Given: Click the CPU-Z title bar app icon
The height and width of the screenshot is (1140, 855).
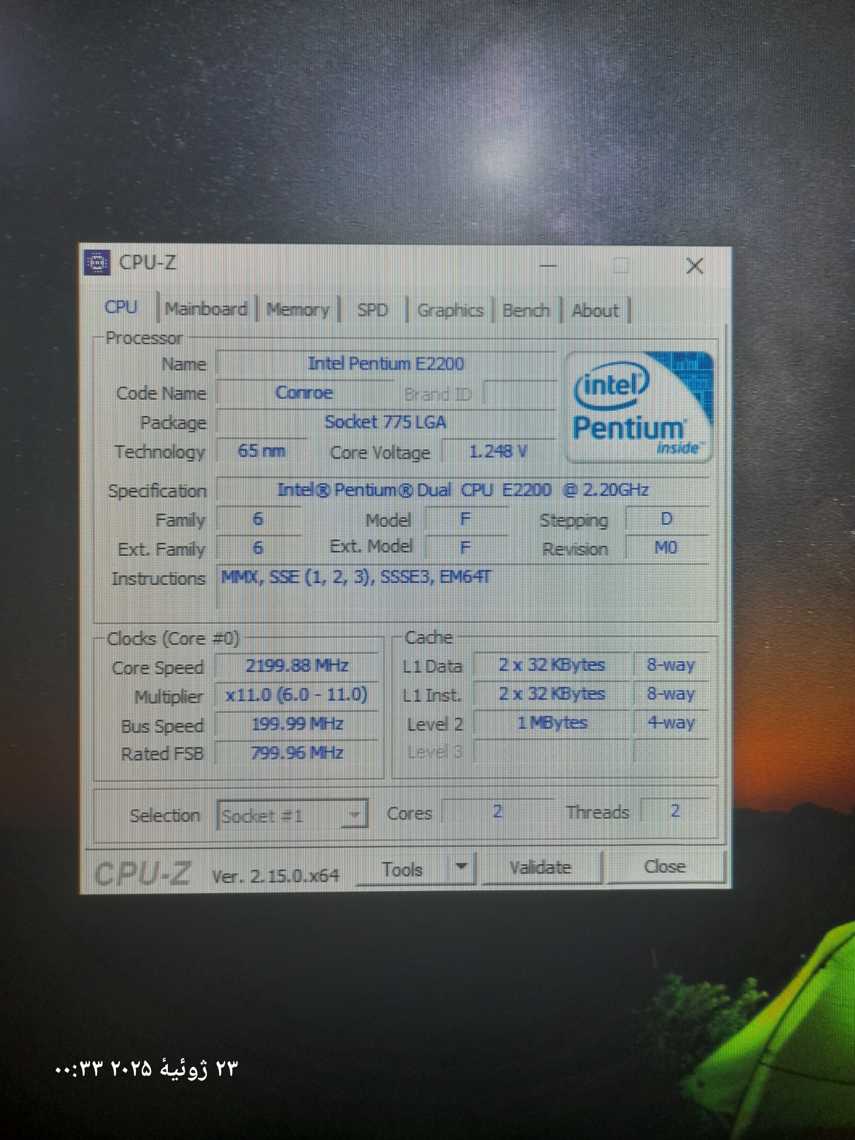Looking at the screenshot, I should pos(97,263).
